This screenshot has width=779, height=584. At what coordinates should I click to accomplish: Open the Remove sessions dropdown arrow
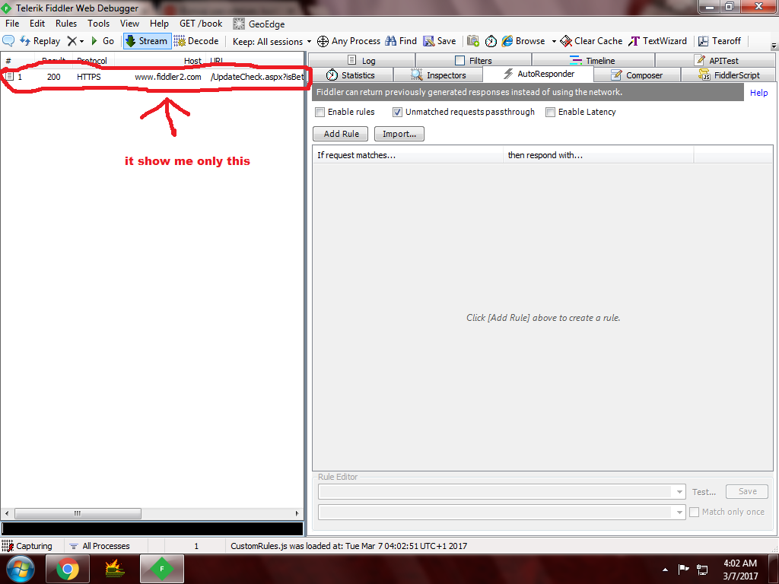click(82, 41)
